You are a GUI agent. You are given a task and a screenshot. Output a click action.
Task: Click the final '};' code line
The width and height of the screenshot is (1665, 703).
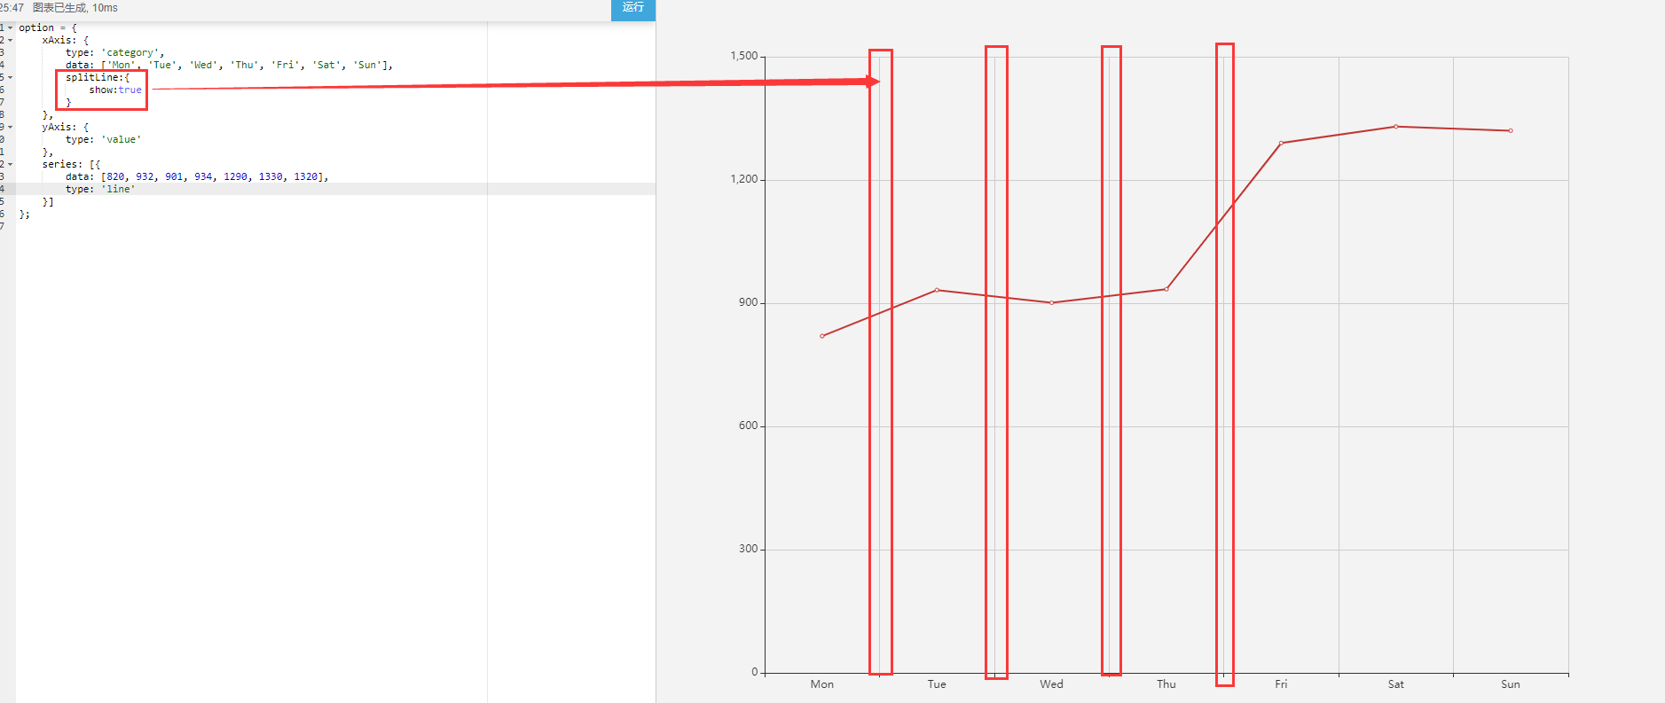click(24, 215)
